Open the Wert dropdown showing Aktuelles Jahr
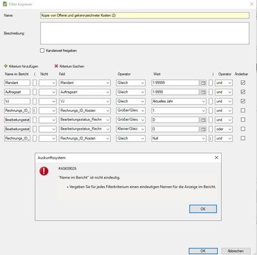 (179, 101)
